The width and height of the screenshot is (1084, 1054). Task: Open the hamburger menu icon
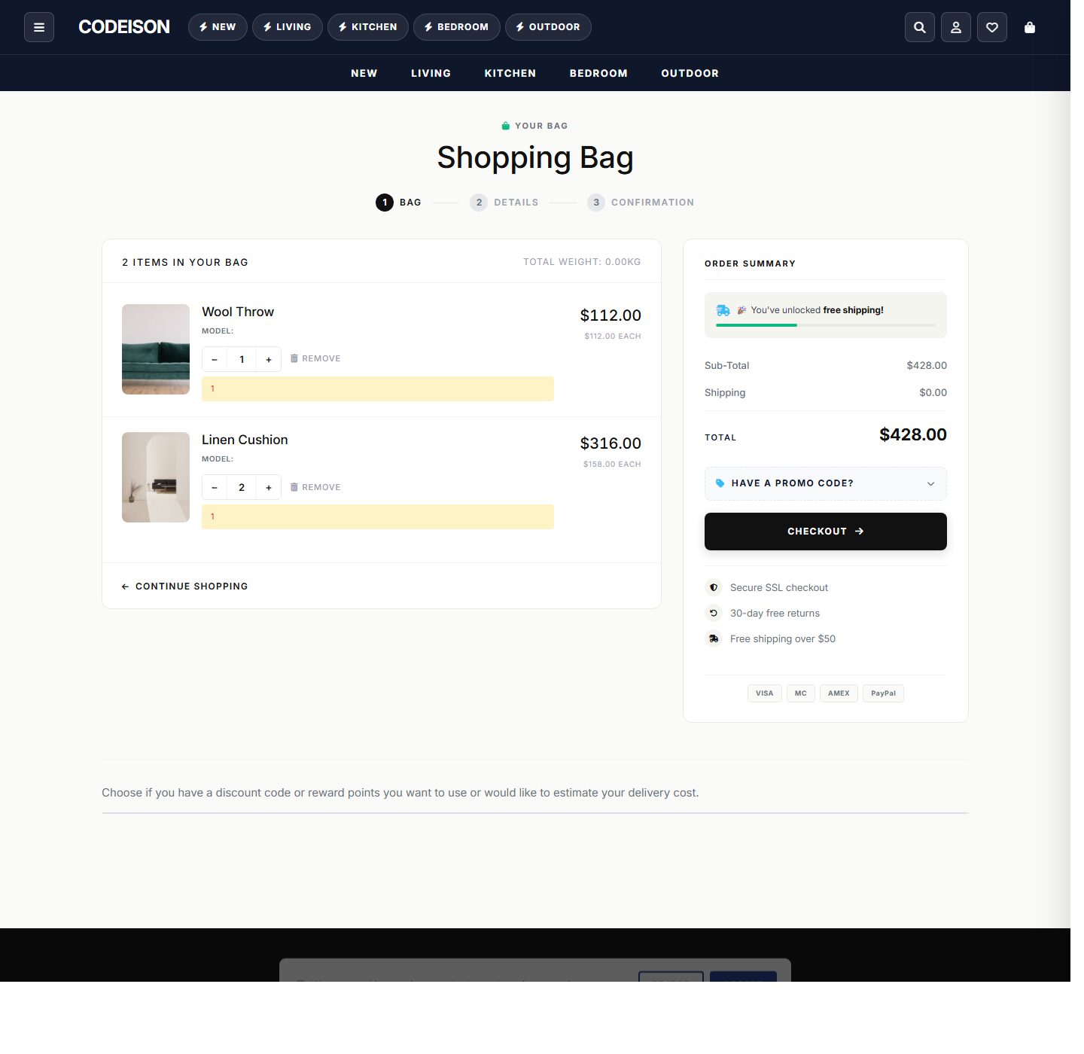click(39, 27)
